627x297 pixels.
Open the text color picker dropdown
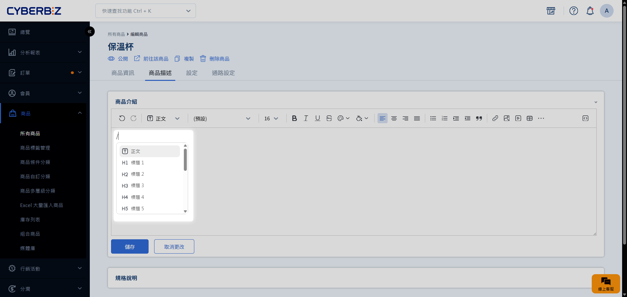click(343, 118)
